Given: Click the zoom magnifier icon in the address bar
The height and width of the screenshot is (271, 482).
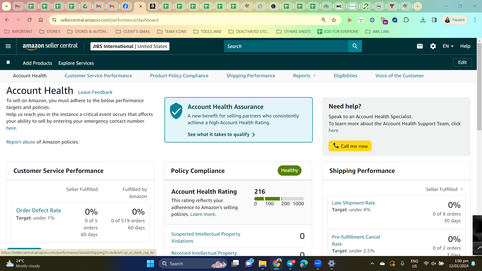Looking at the screenshot, I should [x=324, y=20].
